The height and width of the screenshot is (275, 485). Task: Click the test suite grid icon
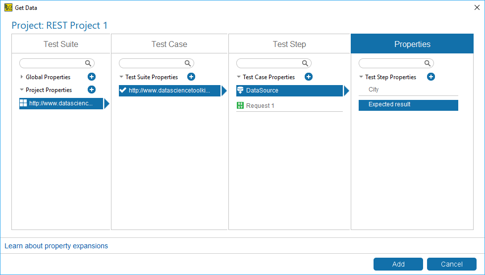(x=23, y=103)
